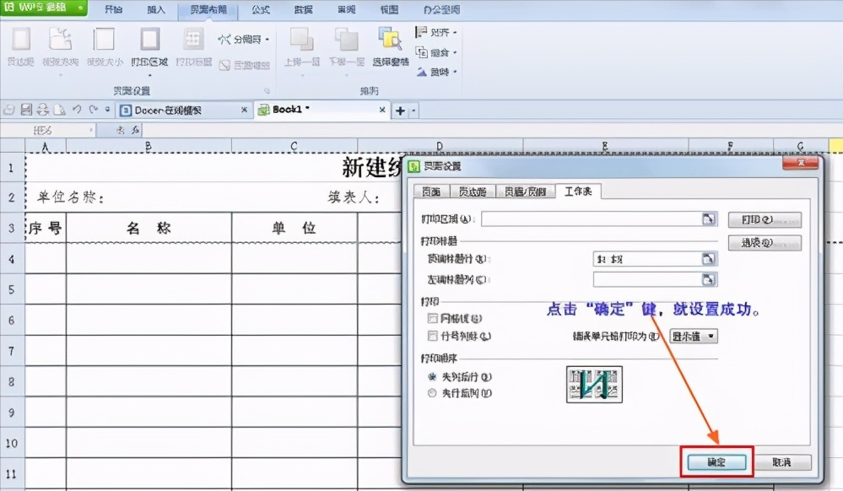Click the Print button in dialog

(765, 219)
